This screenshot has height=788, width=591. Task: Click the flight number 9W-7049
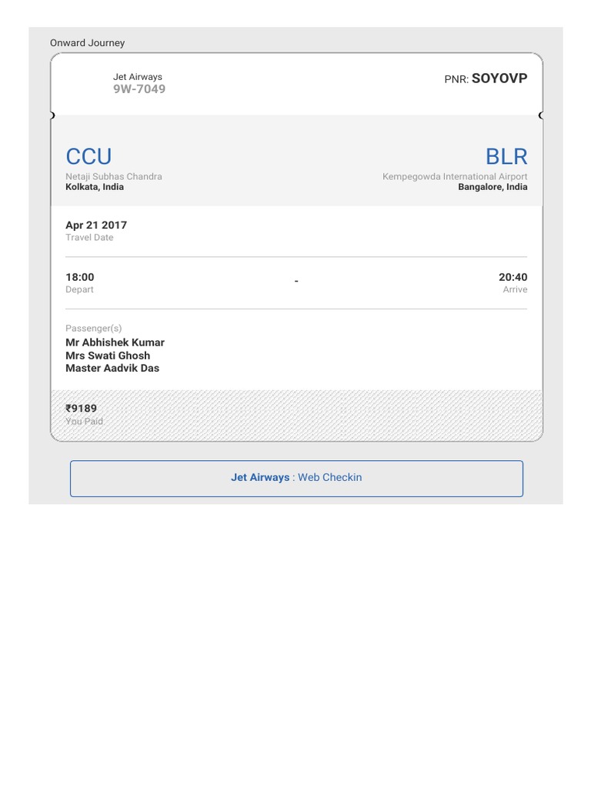(x=139, y=89)
